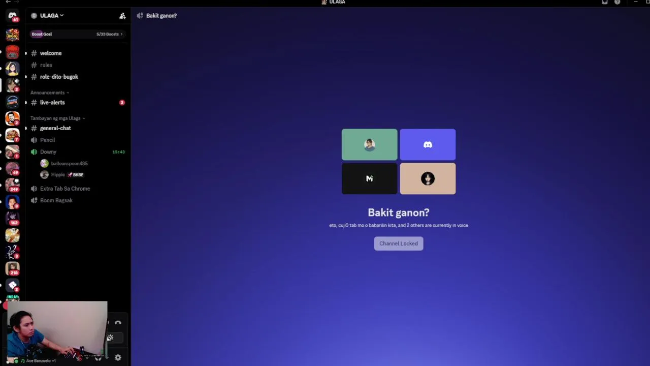Open the red gamepad server icon

coord(12,52)
